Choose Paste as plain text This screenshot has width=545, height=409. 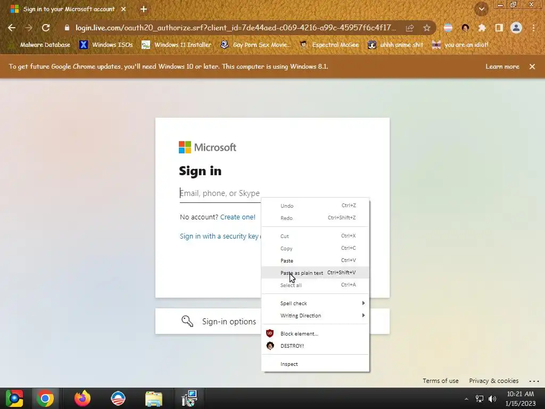click(x=315, y=273)
